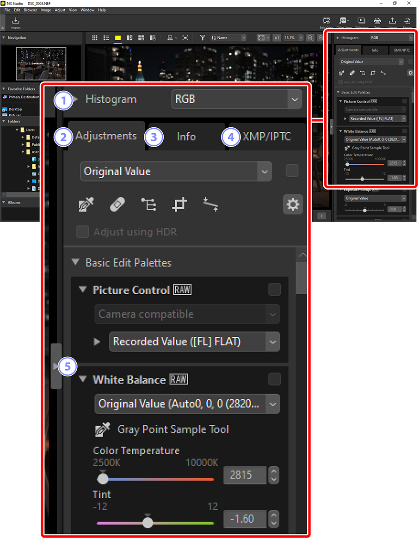Image resolution: width=419 pixels, height=539 pixels.
Task: Open the gear settings icon in the enlarged panel
Action: pos(293,204)
